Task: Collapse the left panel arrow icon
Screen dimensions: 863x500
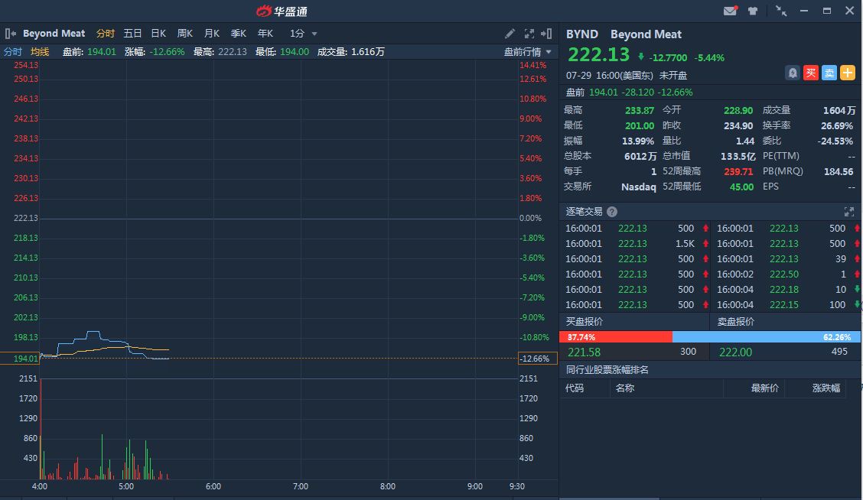Action: tap(11, 34)
